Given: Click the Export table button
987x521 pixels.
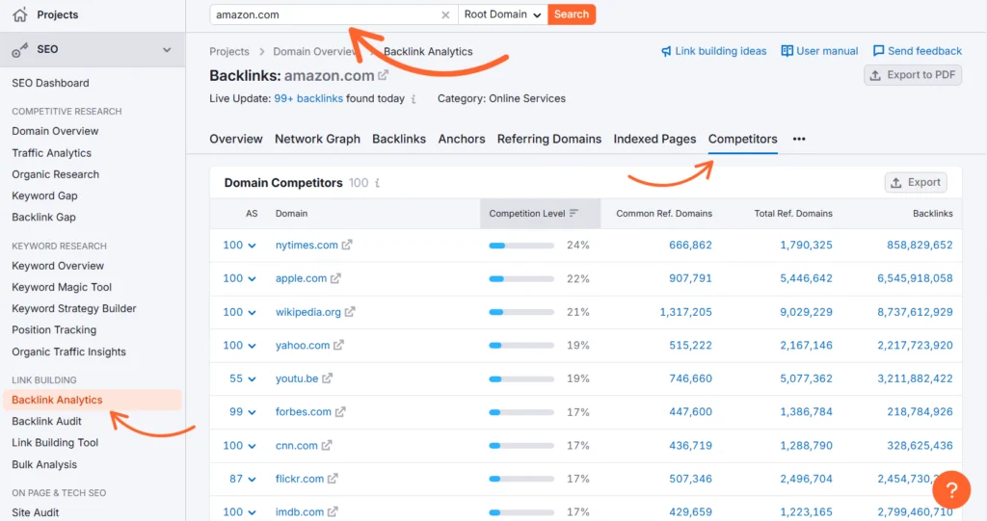Looking at the screenshot, I should [916, 182].
